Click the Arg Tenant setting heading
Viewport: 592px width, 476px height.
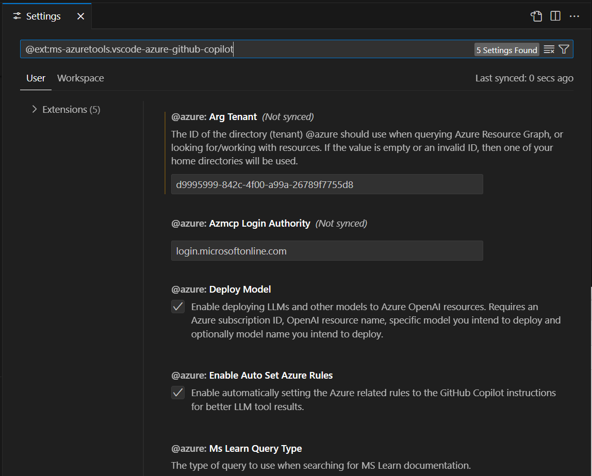pyautogui.click(x=233, y=116)
